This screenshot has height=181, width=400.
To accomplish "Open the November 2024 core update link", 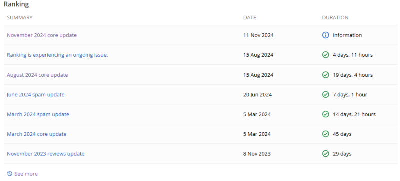I will (42, 35).
